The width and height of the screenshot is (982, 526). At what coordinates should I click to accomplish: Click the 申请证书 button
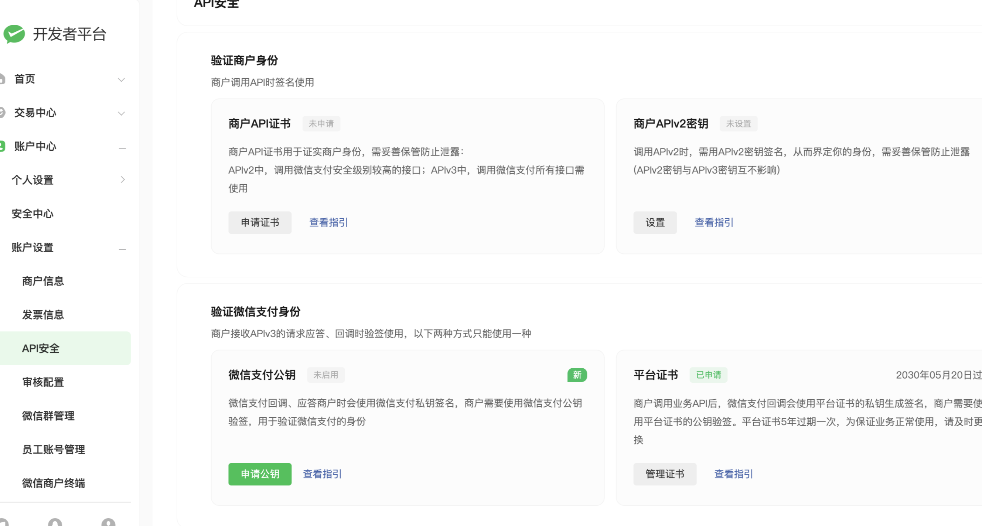click(260, 223)
